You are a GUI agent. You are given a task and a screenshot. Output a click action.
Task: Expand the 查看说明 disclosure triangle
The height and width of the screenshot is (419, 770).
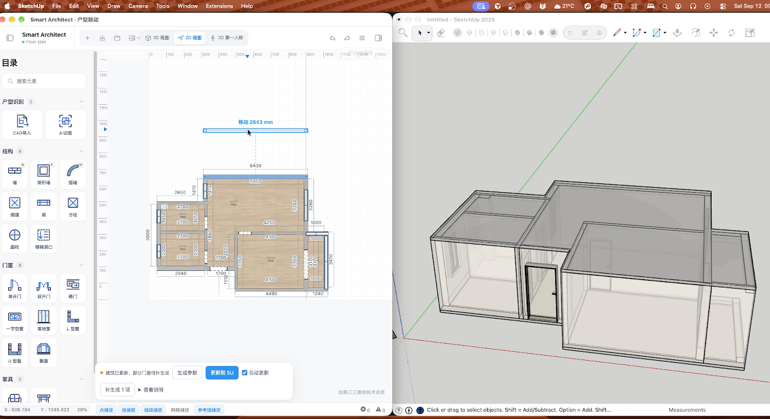(140, 390)
